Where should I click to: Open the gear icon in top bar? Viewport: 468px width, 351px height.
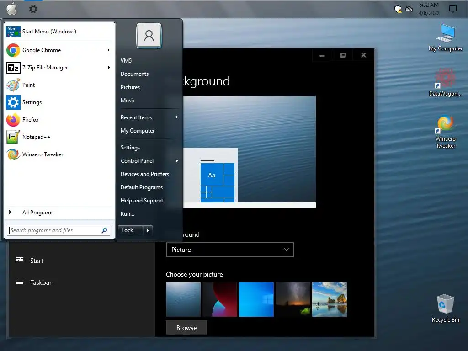coord(33,9)
